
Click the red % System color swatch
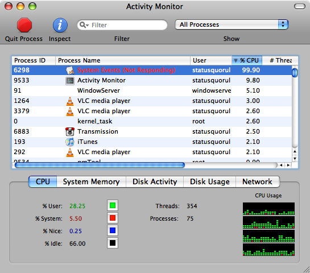(x=113, y=218)
